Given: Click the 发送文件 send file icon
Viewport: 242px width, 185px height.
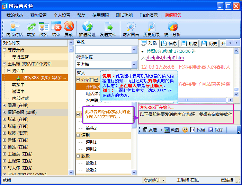Looking at the screenshot, I should pyautogui.click(x=108, y=27).
